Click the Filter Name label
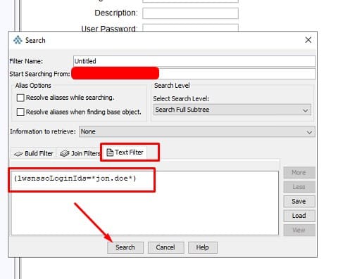Image resolution: width=350 pixels, height=279 pixels. coord(26,61)
